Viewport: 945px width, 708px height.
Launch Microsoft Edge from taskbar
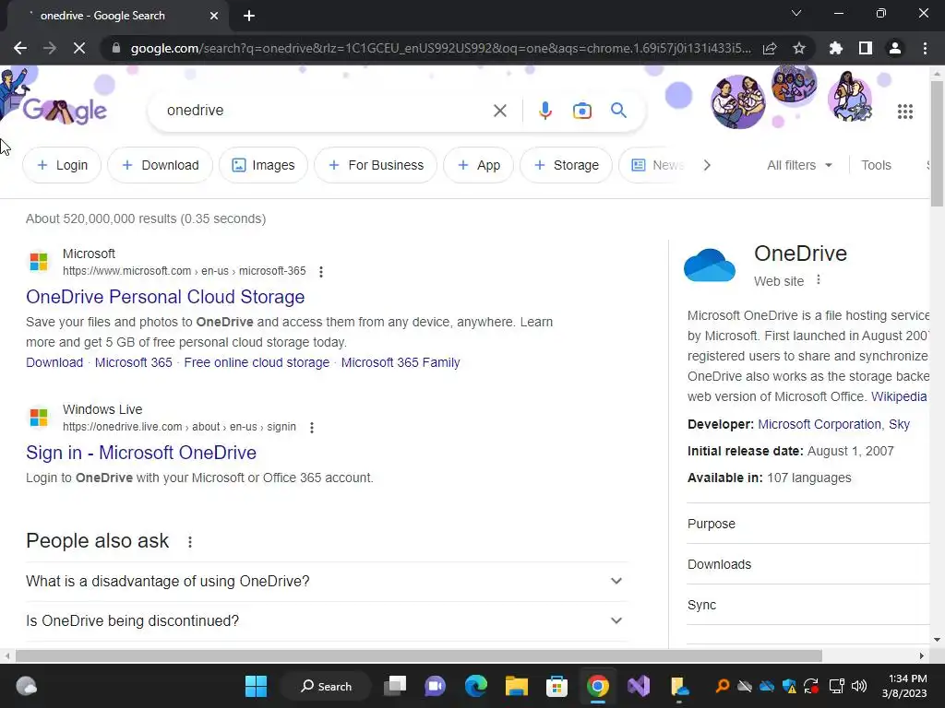476,686
